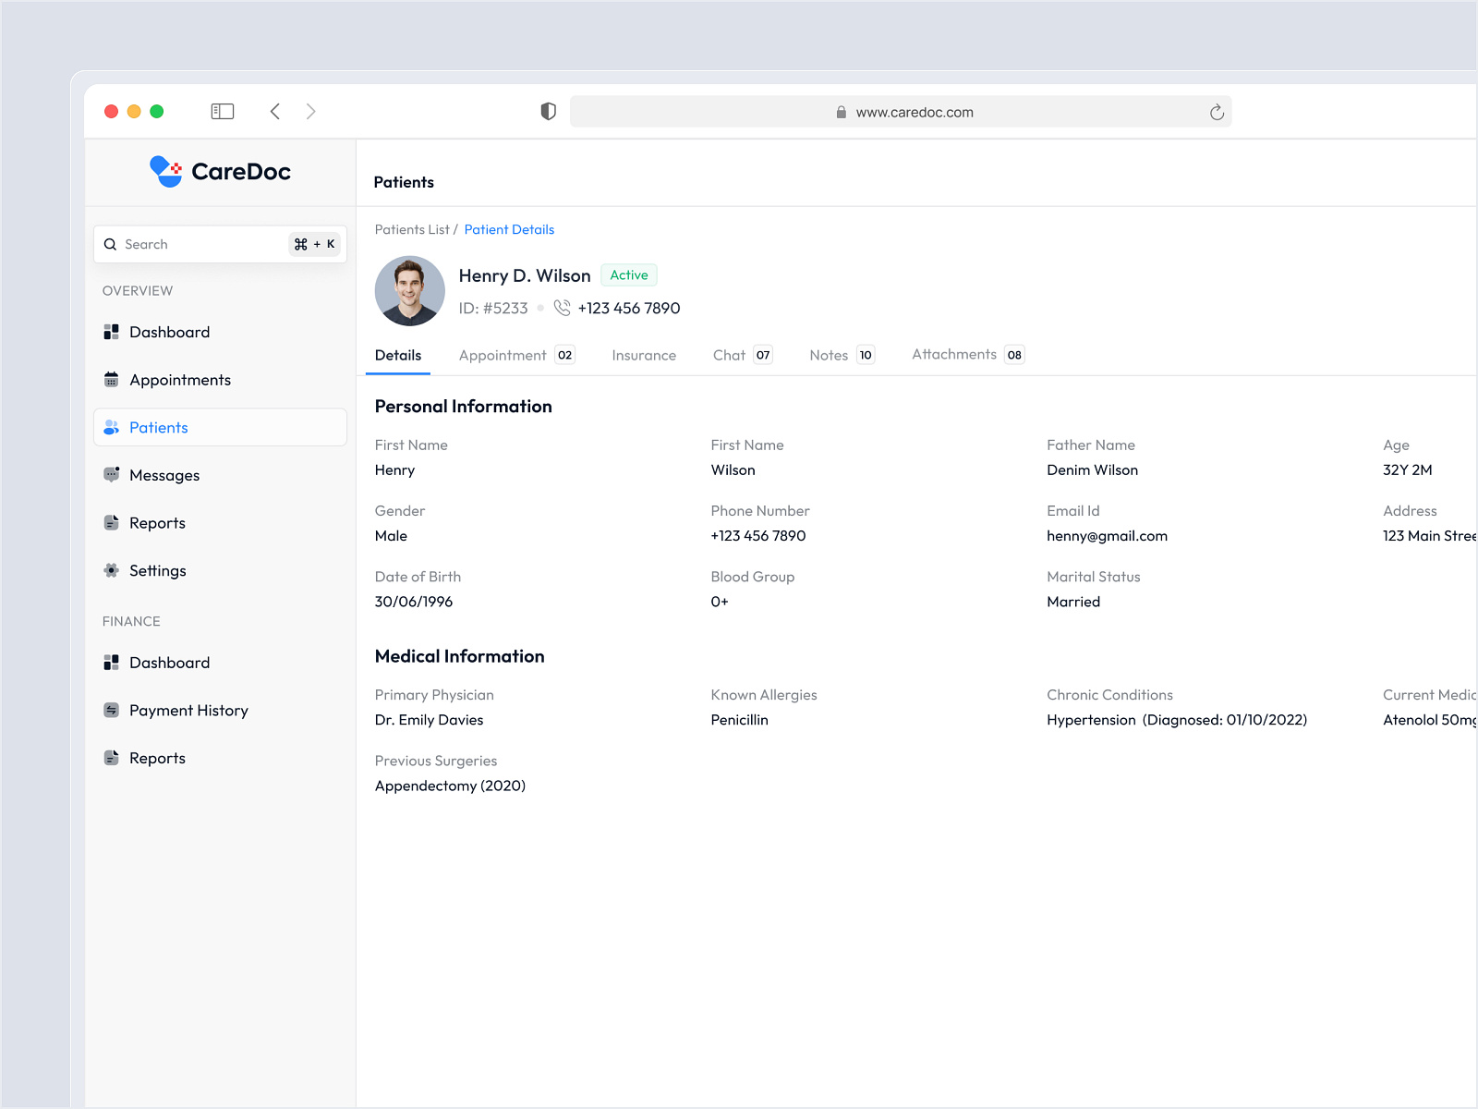Image resolution: width=1478 pixels, height=1109 pixels.
Task: Click the search magnifier icon
Action: (x=111, y=244)
